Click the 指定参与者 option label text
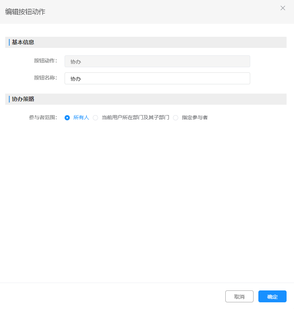This screenshot has width=294, height=309. click(x=195, y=118)
